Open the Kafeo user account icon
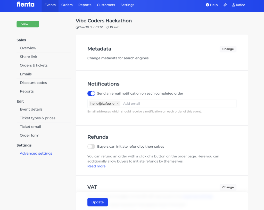The height and width of the screenshot is (210, 264). point(234,5)
